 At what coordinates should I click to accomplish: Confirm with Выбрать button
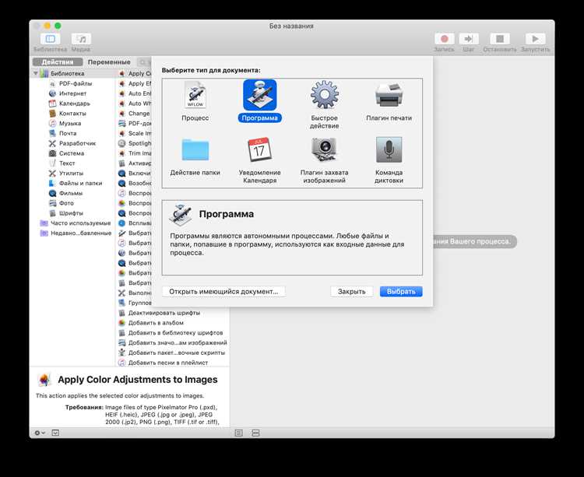(401, 291)
